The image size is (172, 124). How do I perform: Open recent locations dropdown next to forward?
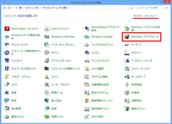tap(13, 8)
